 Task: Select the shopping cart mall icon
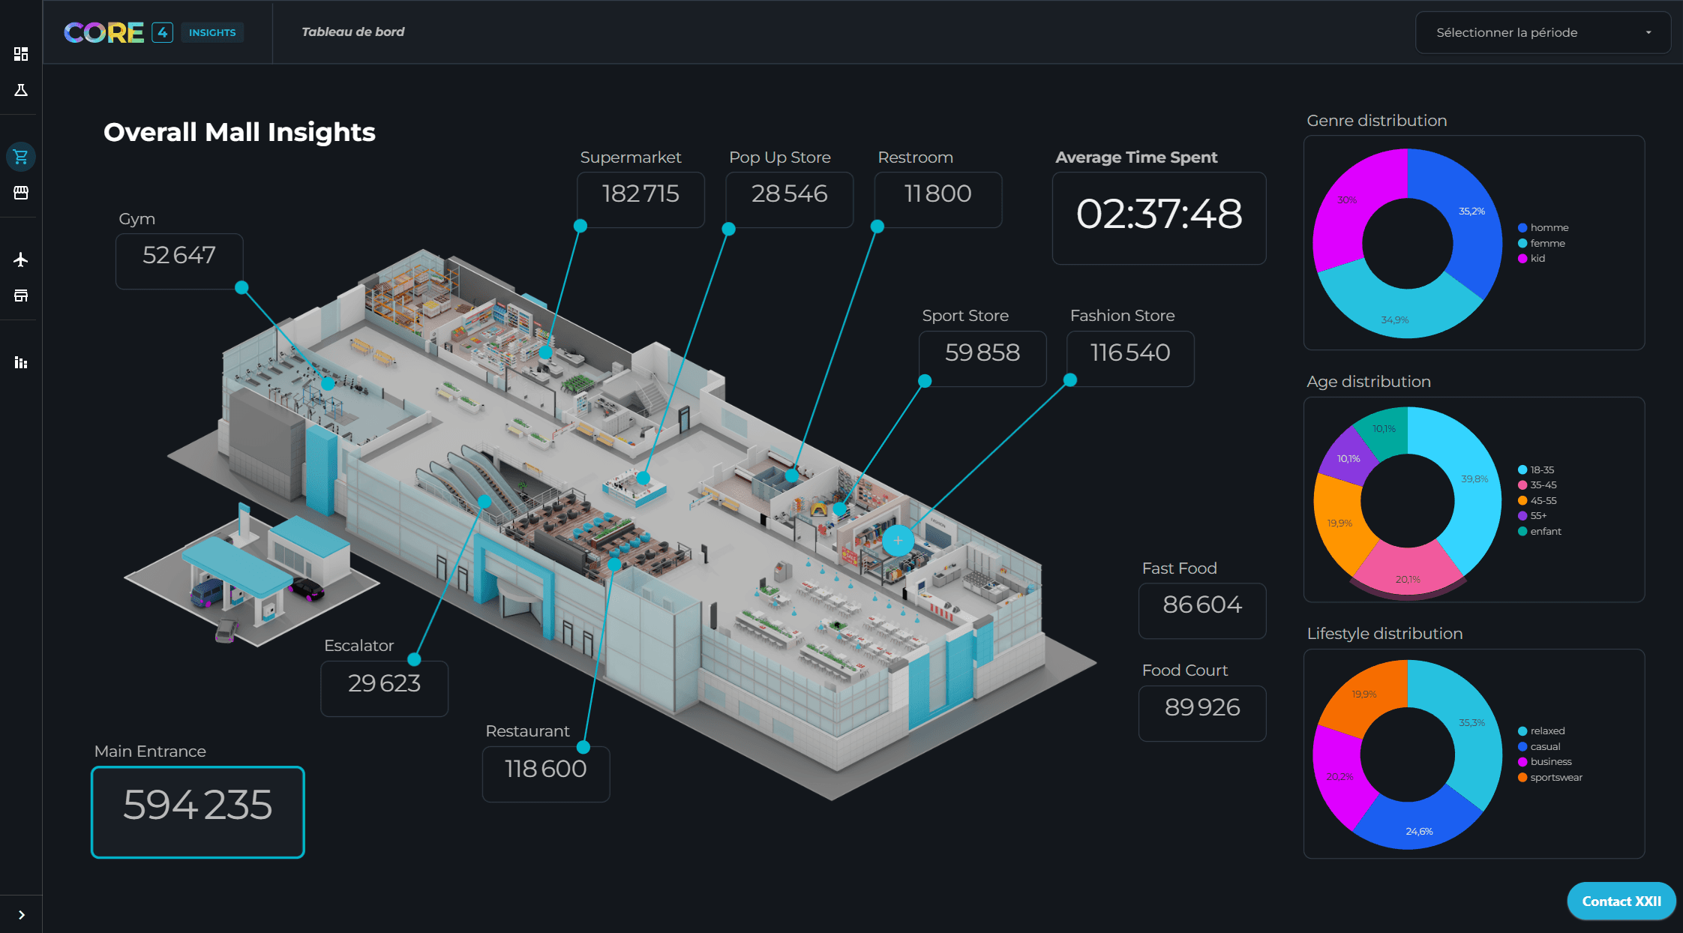click(x=21, y=157)
